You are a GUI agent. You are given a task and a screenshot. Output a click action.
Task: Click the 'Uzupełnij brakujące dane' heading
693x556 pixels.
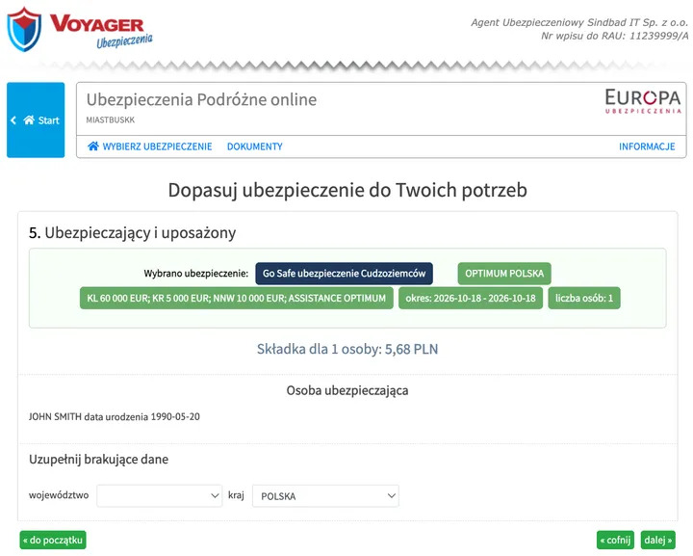pos(98,459)
